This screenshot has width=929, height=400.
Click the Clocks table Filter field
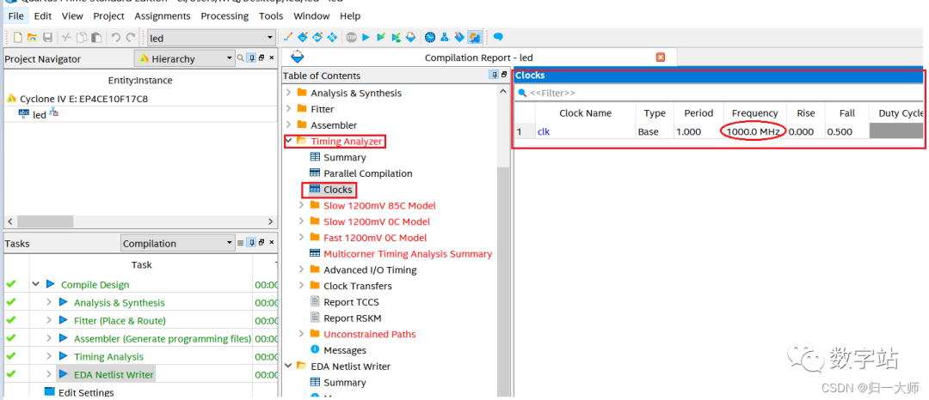718,93
